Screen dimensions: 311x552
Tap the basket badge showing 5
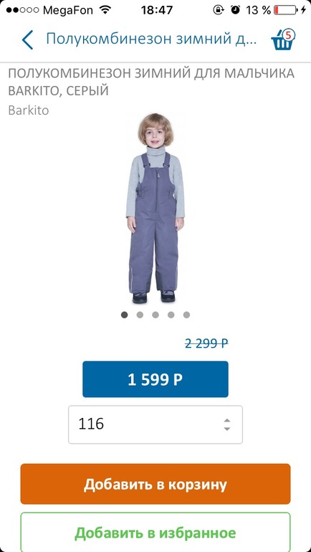coord(289,35)
